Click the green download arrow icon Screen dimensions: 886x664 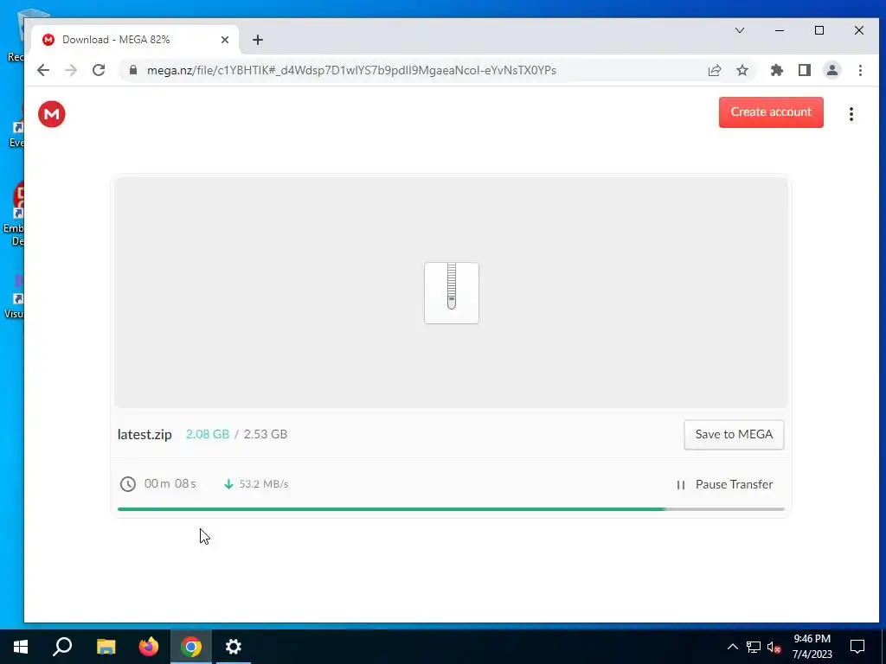[228, 484]
